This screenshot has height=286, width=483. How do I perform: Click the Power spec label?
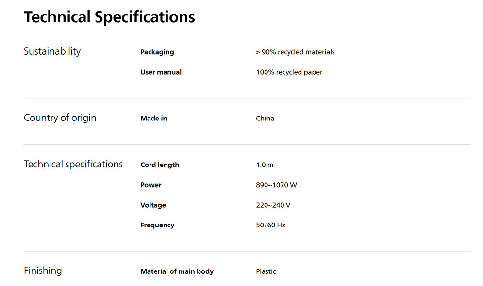150,185
